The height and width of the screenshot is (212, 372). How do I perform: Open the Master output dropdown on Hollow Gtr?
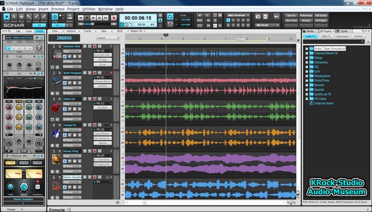72,119
